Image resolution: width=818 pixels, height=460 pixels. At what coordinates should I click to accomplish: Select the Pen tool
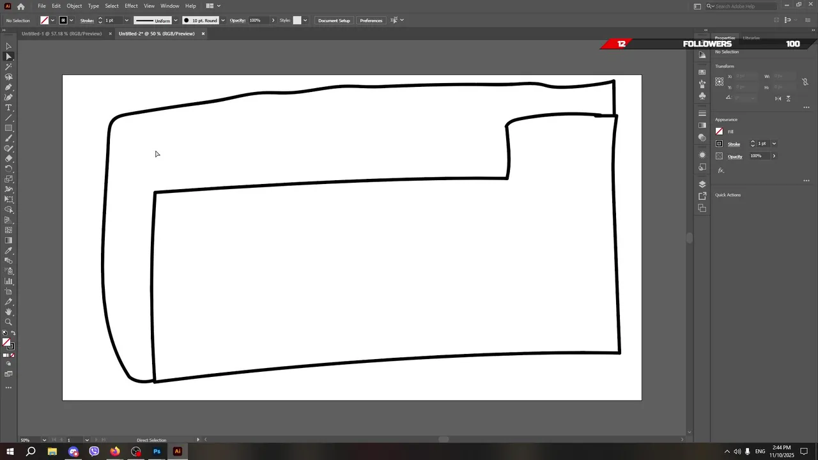point(8,87)
